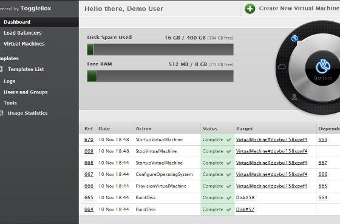340x224 pixels.
Task: Click the green plus Create VM icon
Action: click(250, 8)
